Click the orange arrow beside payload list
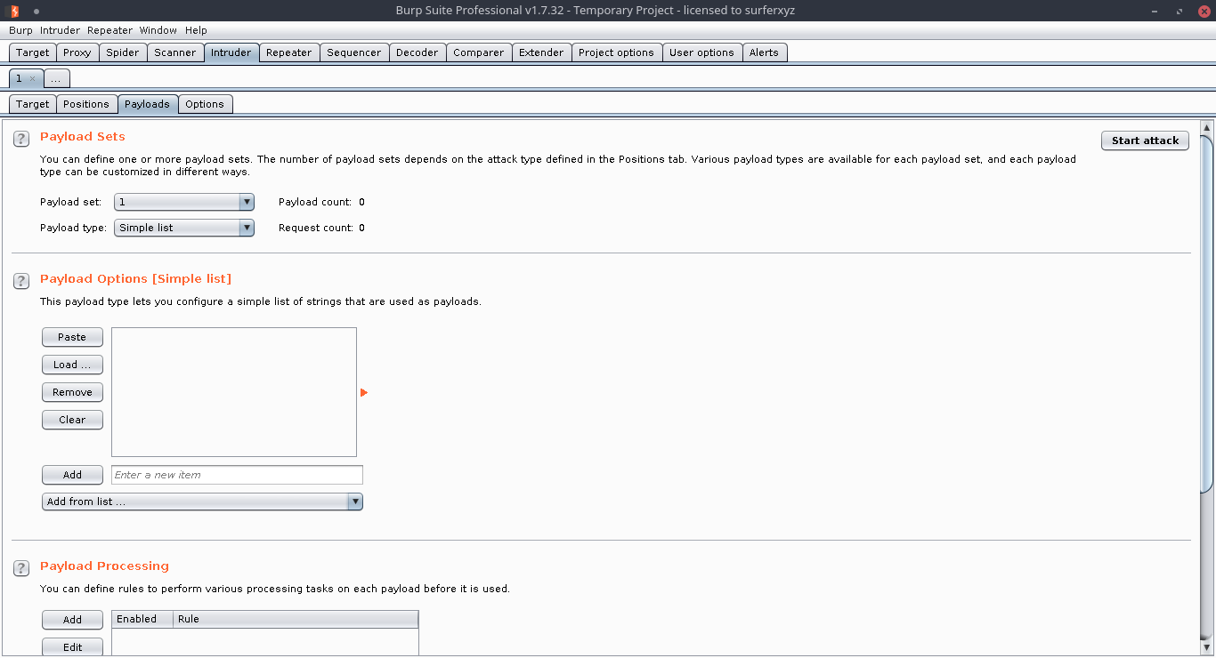 [x=364, y=392]
